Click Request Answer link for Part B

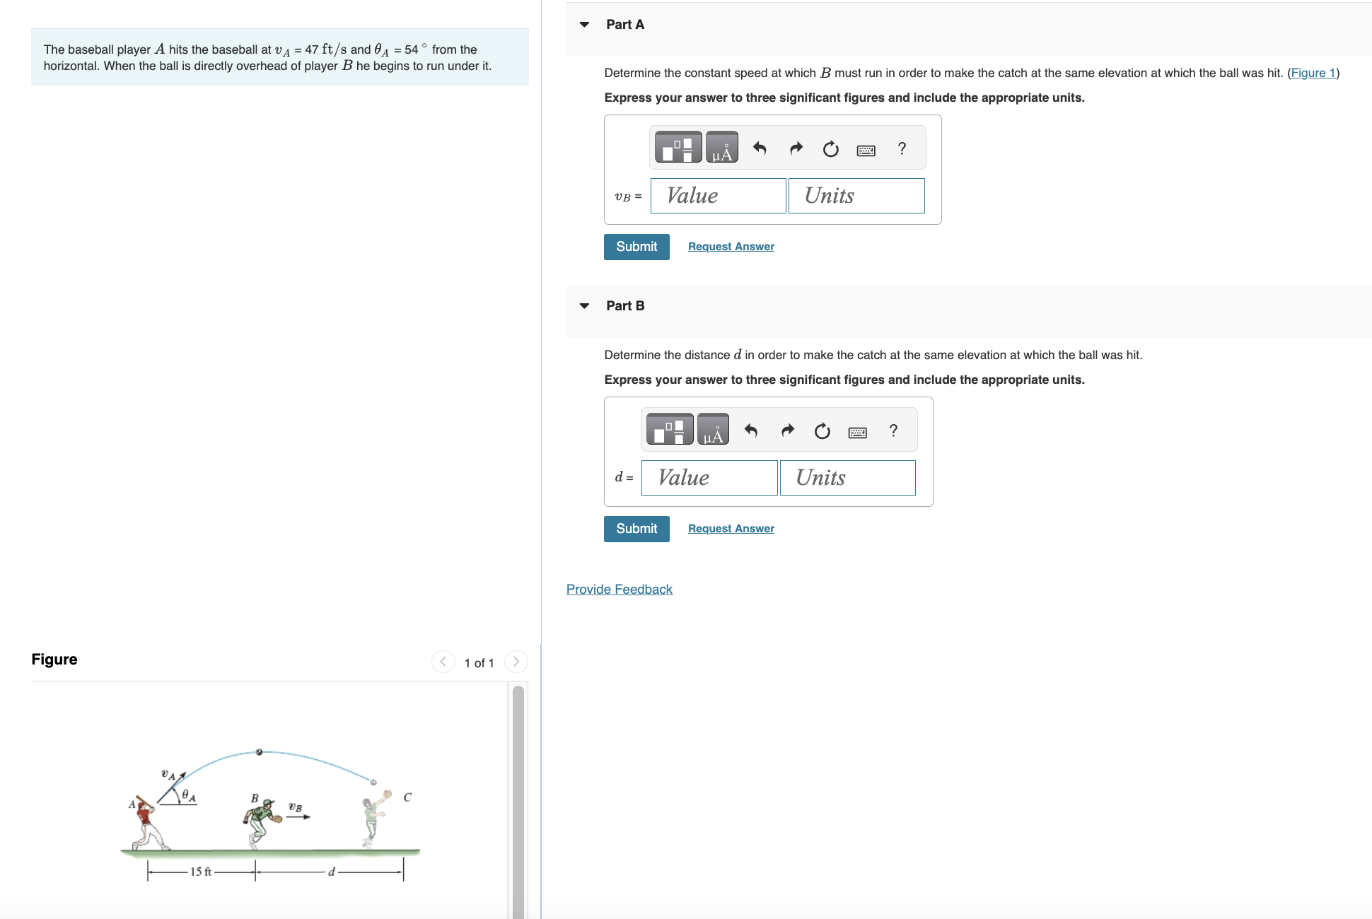(731, 529)
